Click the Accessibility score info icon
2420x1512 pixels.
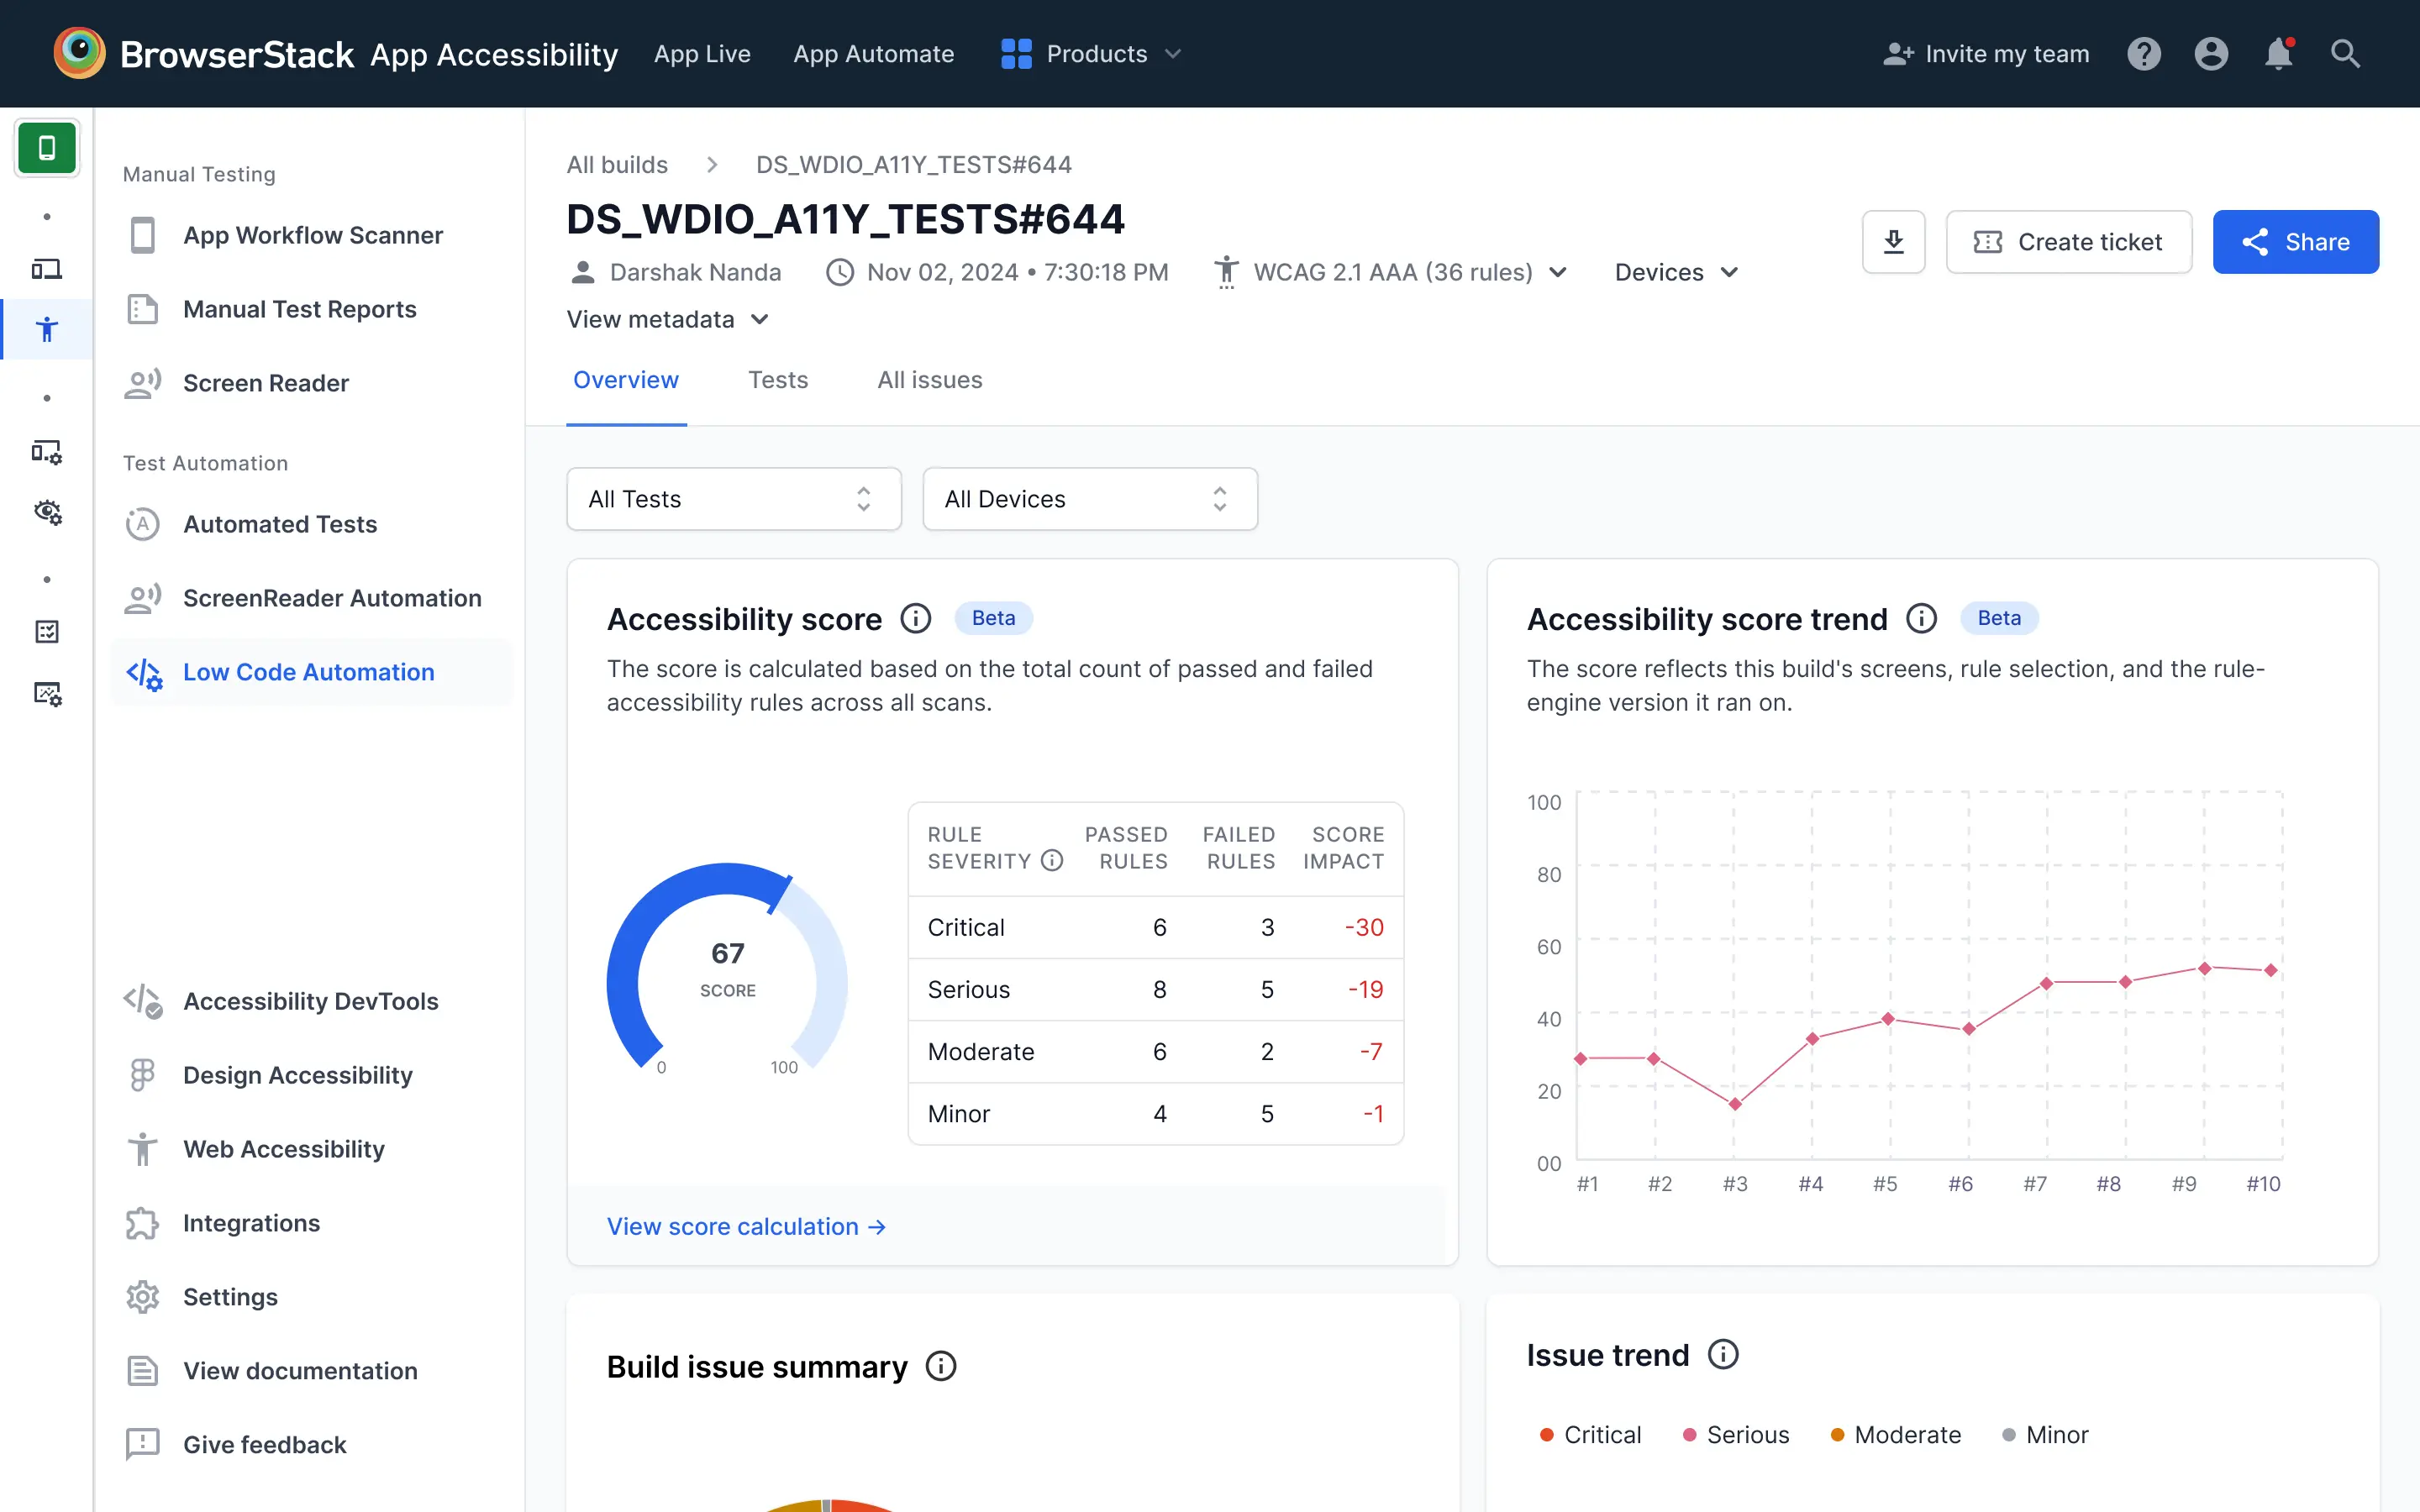click(916, 619)
